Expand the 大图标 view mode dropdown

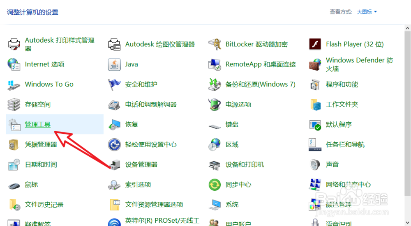coord(367,12)
